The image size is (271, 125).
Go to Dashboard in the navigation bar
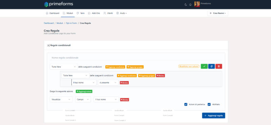53,13
